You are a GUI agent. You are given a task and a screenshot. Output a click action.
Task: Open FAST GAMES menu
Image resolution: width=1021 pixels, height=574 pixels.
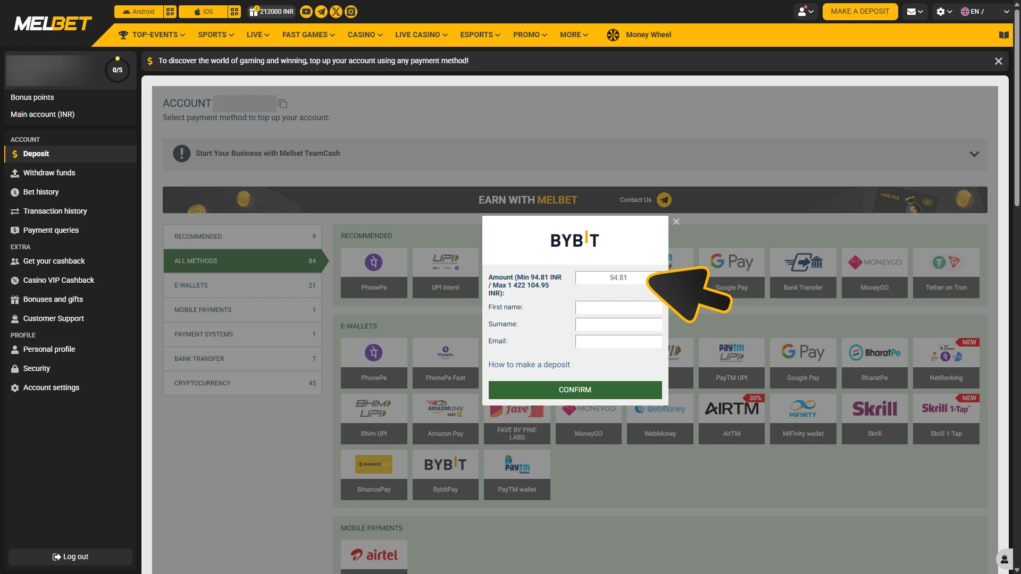[308, 35]
